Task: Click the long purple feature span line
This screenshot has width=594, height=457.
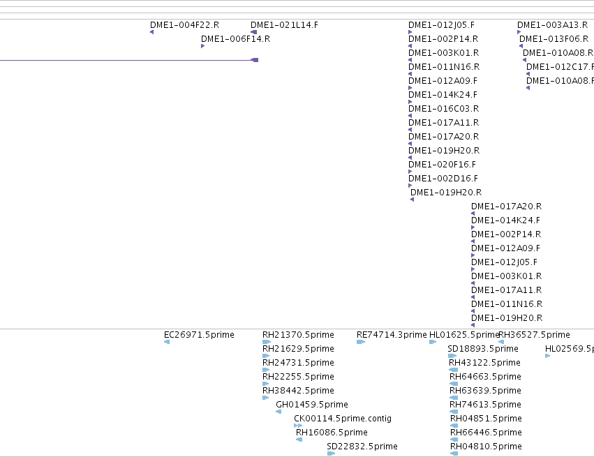Action: tap(129, 60)
